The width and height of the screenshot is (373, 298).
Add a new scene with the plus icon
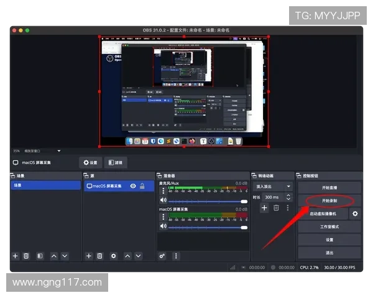pos(15,256)
